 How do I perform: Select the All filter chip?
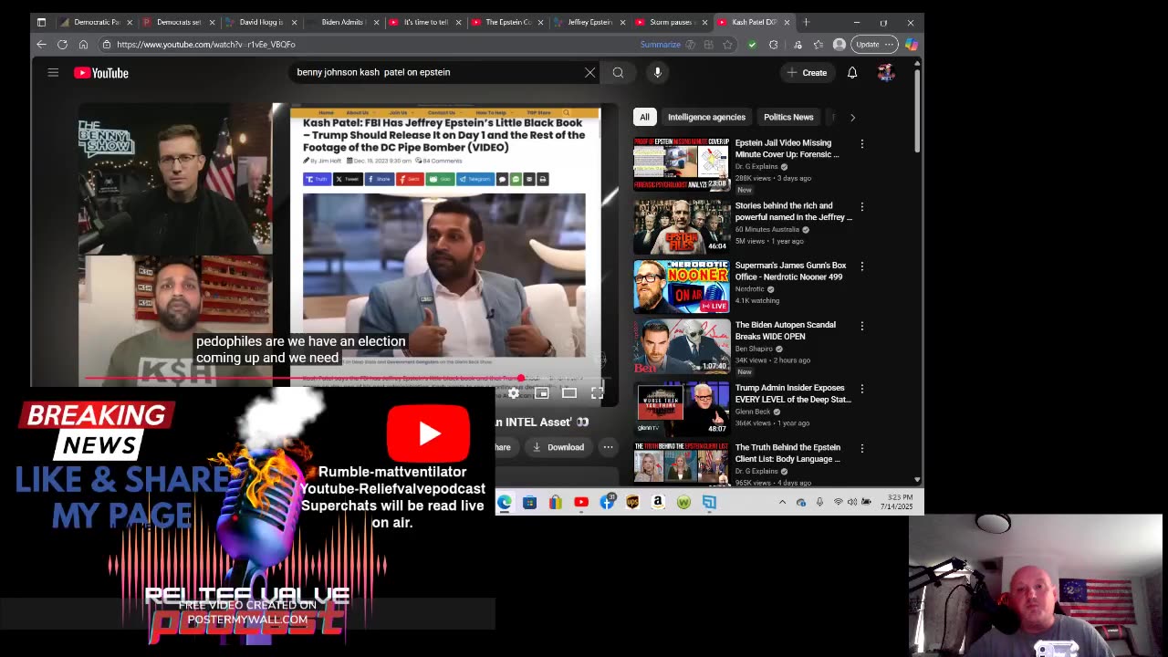click(644, 117)
